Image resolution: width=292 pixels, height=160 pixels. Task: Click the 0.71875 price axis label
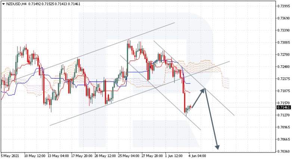pos(284,91)
